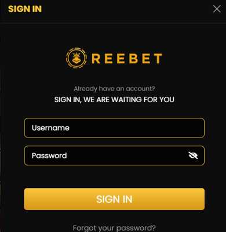Click the yellow SIGN IN button
Viewport: 226px width, 232px height.
click(114, 199)
